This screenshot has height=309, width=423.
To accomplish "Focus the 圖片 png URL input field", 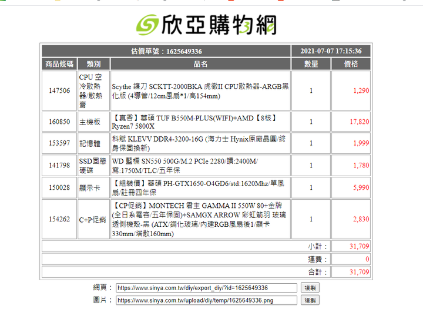I will 206,300.
